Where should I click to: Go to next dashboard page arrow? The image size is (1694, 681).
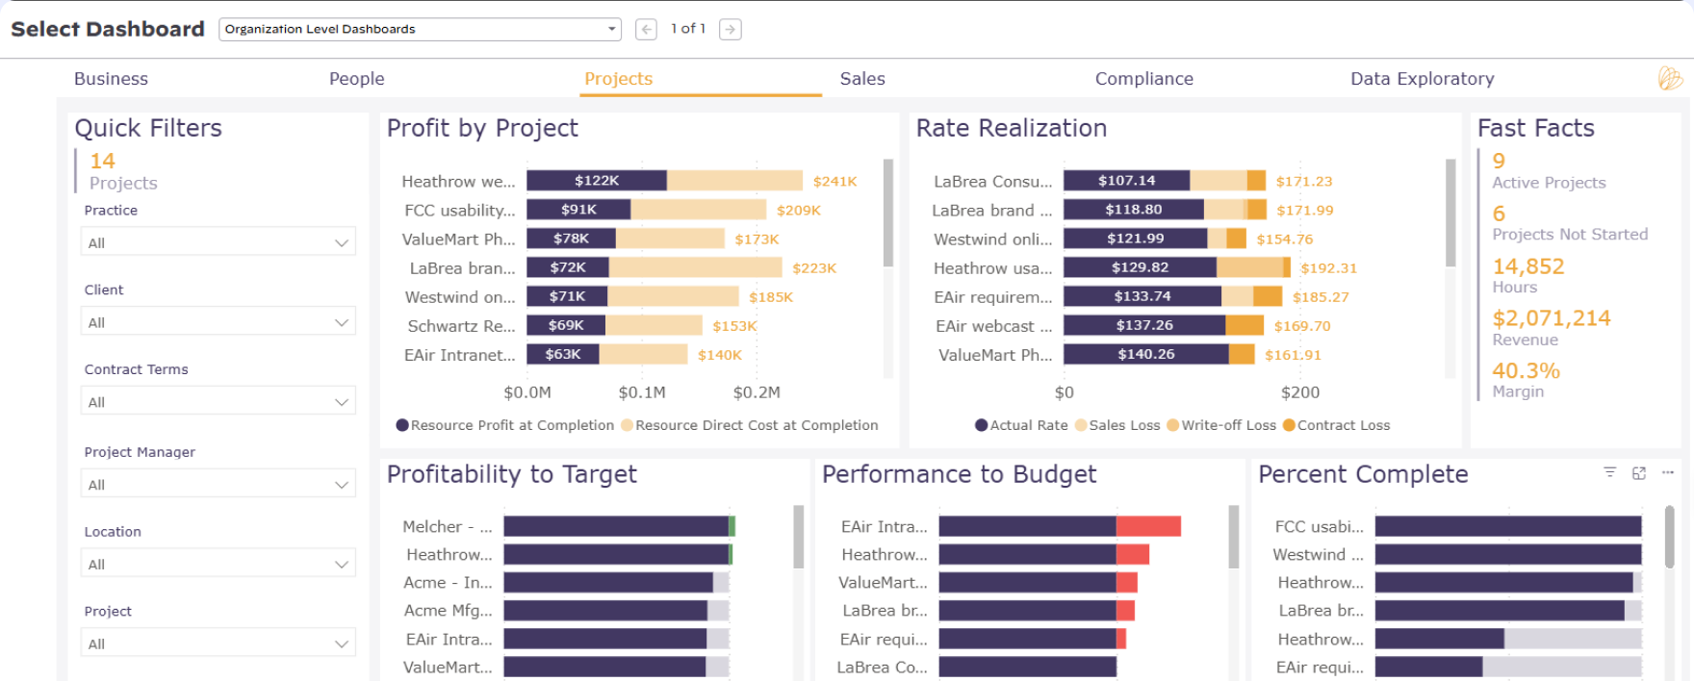coord(731,30)
